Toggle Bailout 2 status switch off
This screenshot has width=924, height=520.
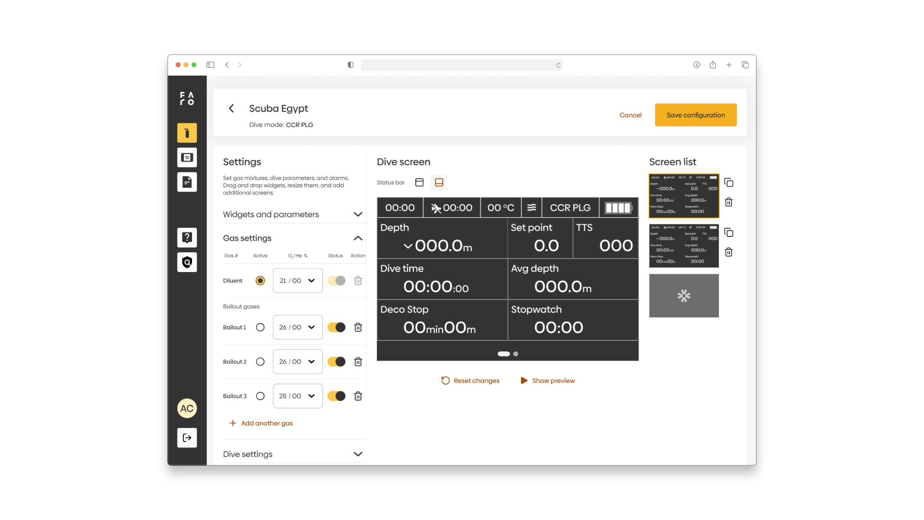[336, 362]
